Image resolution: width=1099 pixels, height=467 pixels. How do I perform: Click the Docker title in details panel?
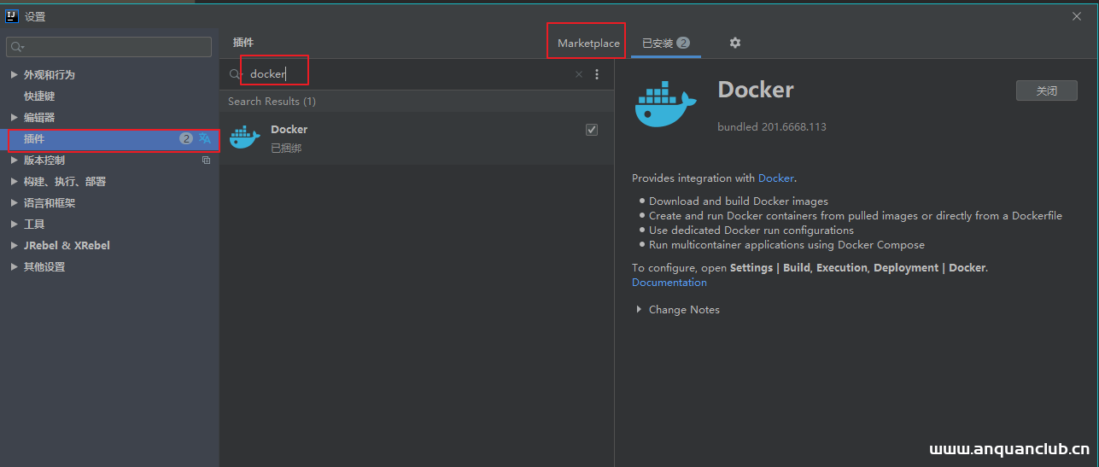pyautogui.click(x=756, y=90)
